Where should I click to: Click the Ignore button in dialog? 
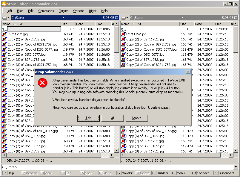tap(137, 118)
